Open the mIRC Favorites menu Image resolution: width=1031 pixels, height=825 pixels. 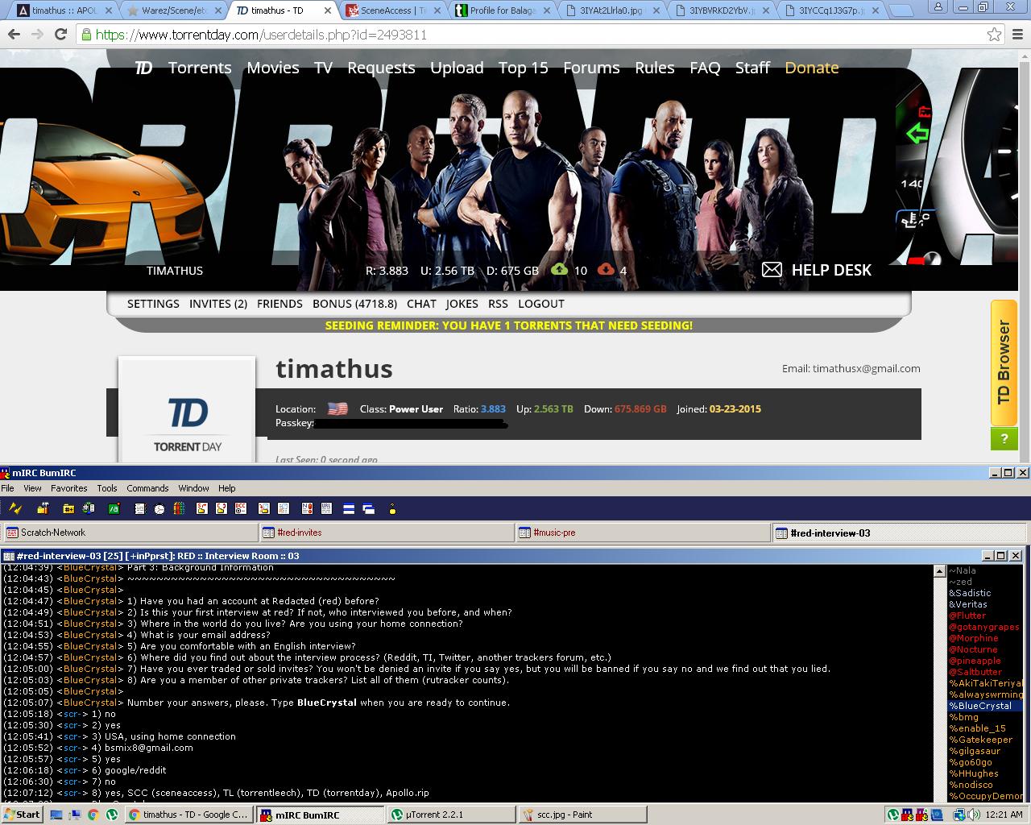(69, 488)
